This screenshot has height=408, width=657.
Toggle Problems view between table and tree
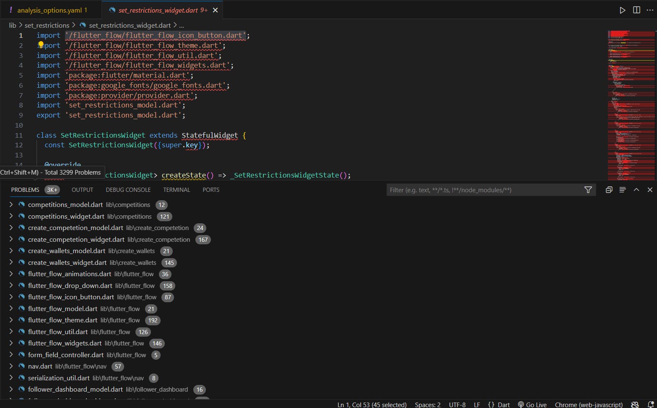coord(623,190)
